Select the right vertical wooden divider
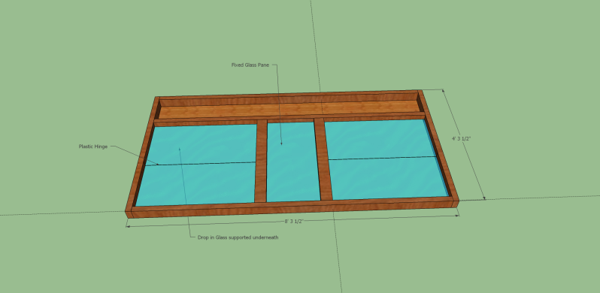 323,159
